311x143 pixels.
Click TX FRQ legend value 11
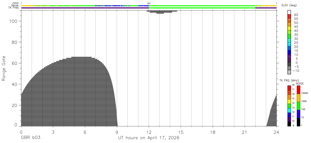(293, 117)
